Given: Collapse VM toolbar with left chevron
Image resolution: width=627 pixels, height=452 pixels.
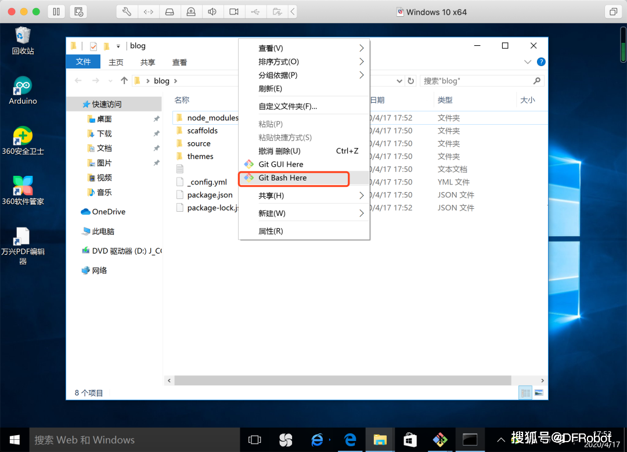Looking at the screenshot, I should (x=293, y=12).
